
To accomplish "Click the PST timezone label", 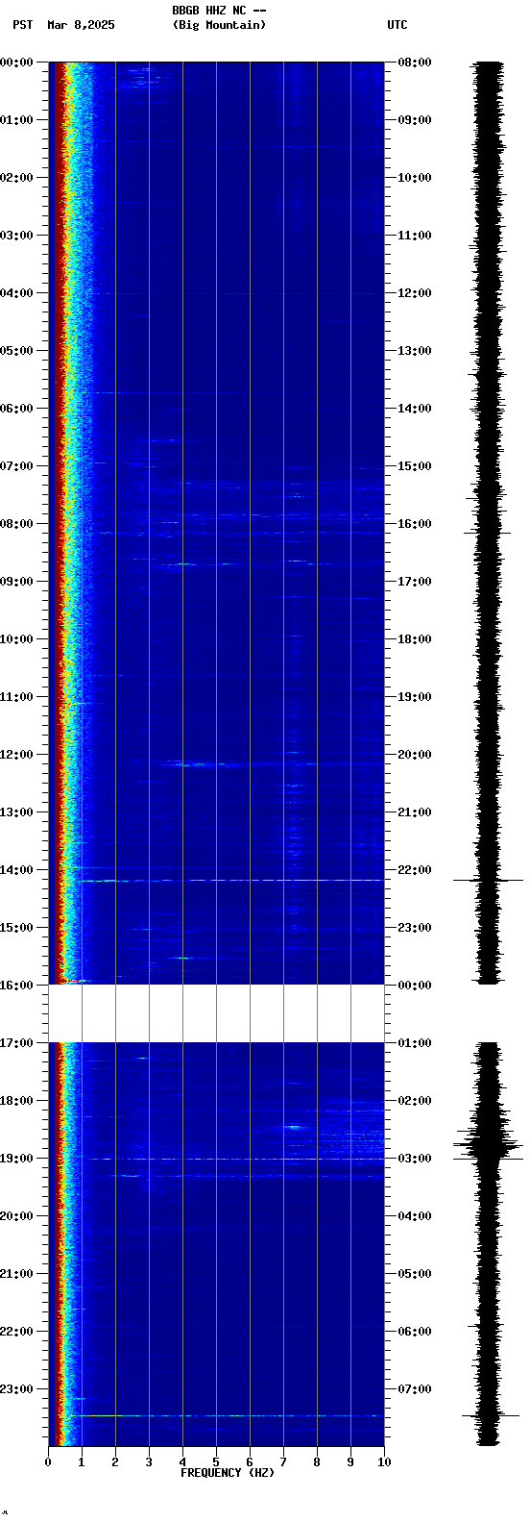I will (x=23, y=25).
